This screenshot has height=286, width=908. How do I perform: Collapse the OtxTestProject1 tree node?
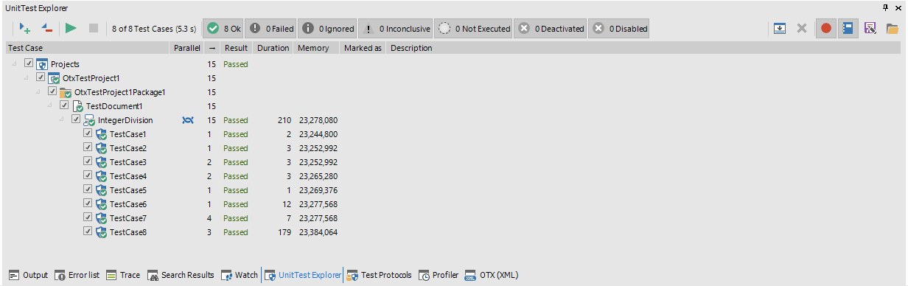point(26,77)
